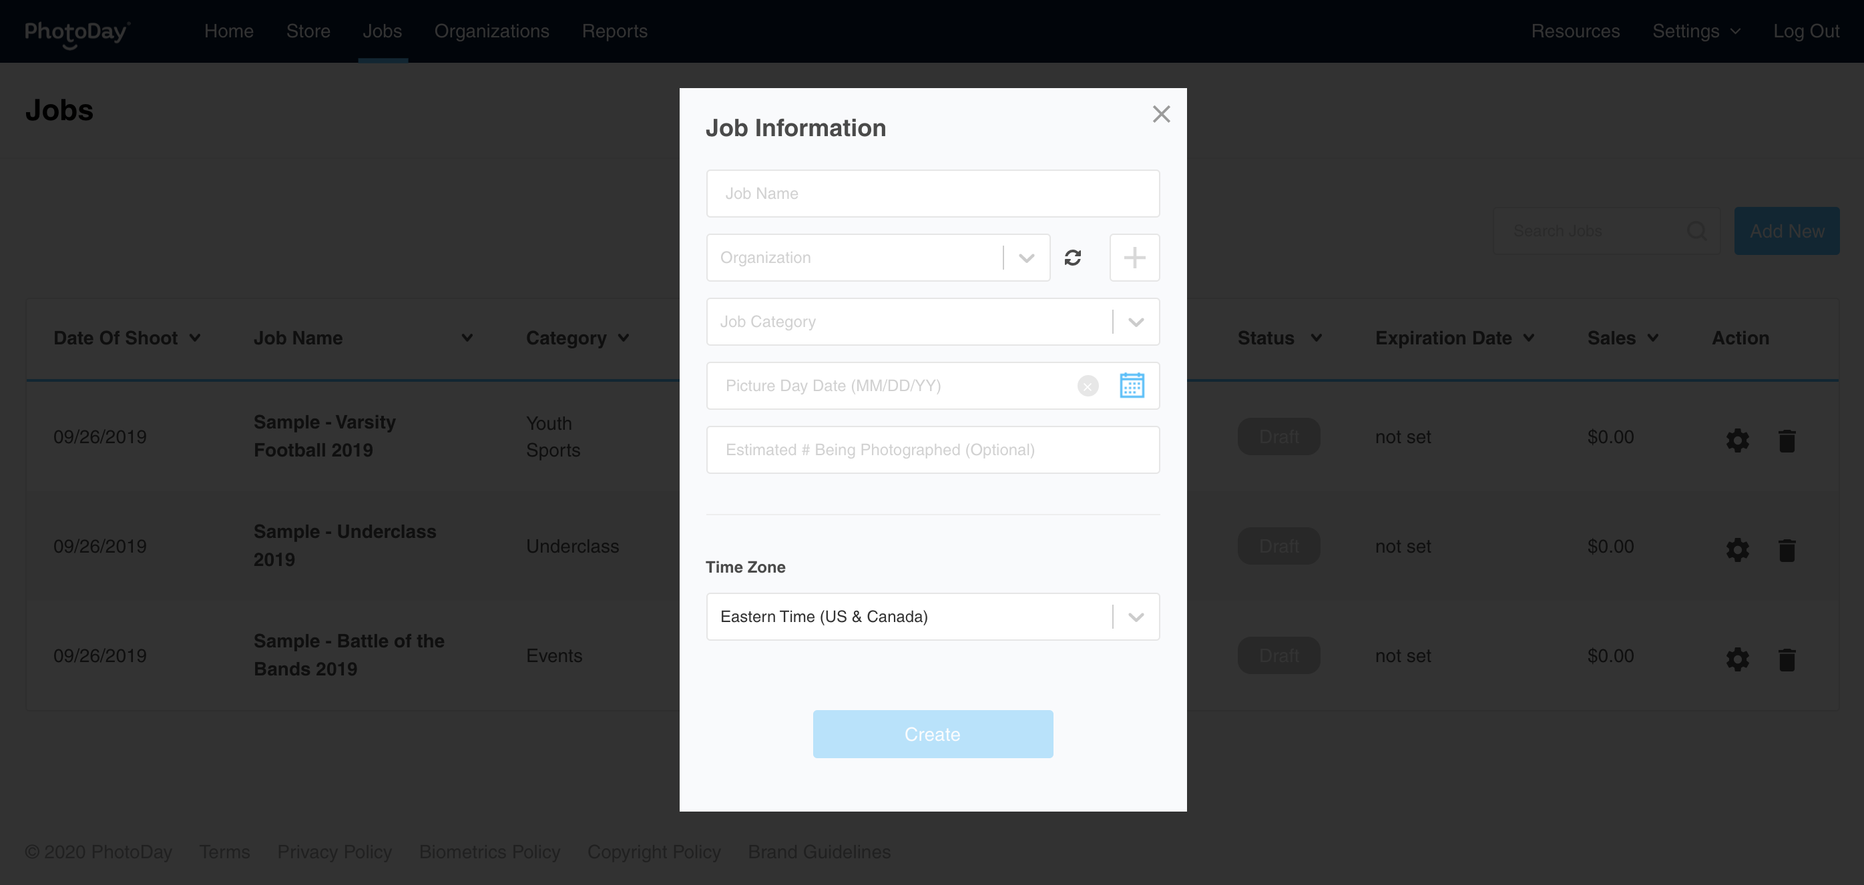The image size is (1864, 885).
Task: Click the Job Name input field
Action: [933, 193]
